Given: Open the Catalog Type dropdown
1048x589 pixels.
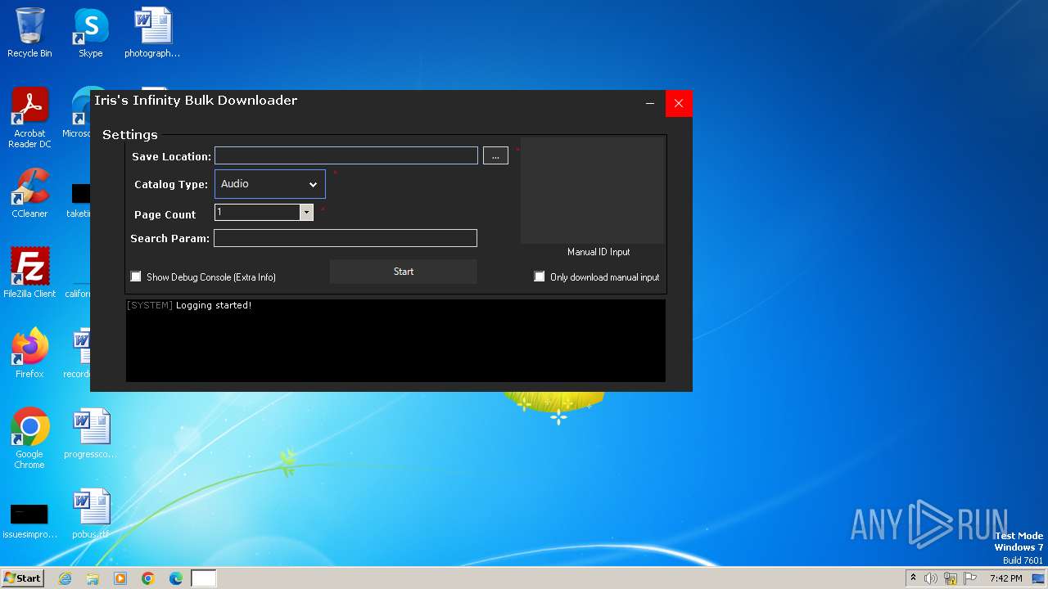Looking at the screenshot, I should coord(270,184).
